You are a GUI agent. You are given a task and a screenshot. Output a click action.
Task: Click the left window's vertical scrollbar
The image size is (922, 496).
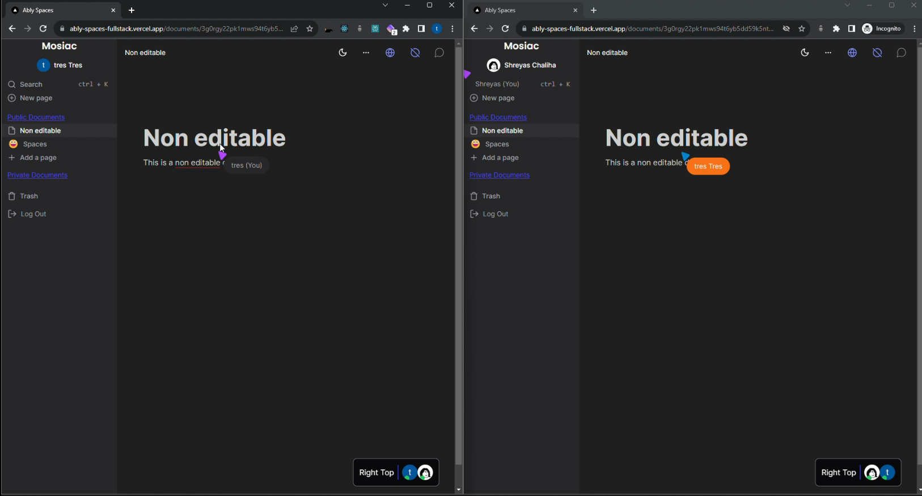[458, 255]
